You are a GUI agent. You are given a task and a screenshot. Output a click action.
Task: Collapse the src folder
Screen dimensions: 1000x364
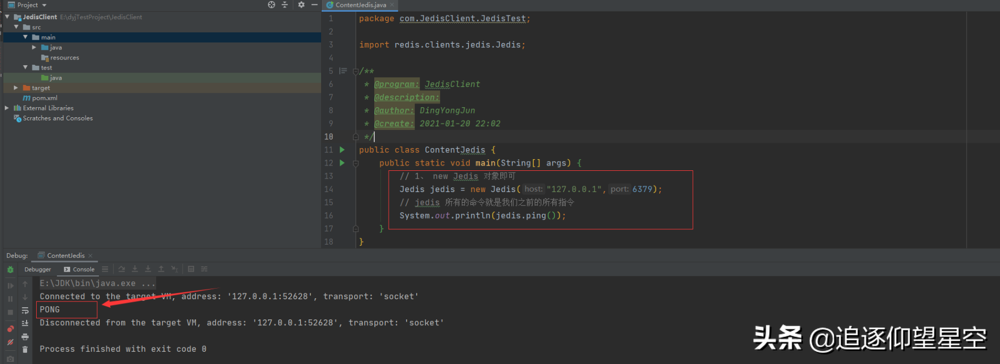tap(16, 27)
